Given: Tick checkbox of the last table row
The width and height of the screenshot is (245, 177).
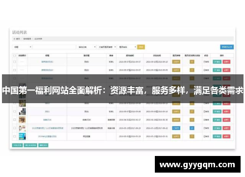Looking at the screenshot, I should coord(15,136).
